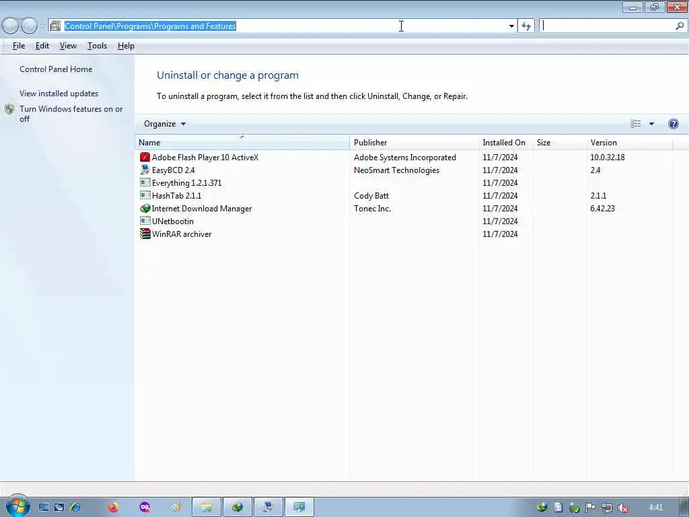This screenshot has width=689, height=517.
Task: Click the UNetbootin entry name
Action: point(173,221)
